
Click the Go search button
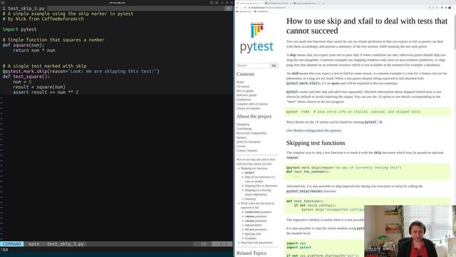point(274,66)
